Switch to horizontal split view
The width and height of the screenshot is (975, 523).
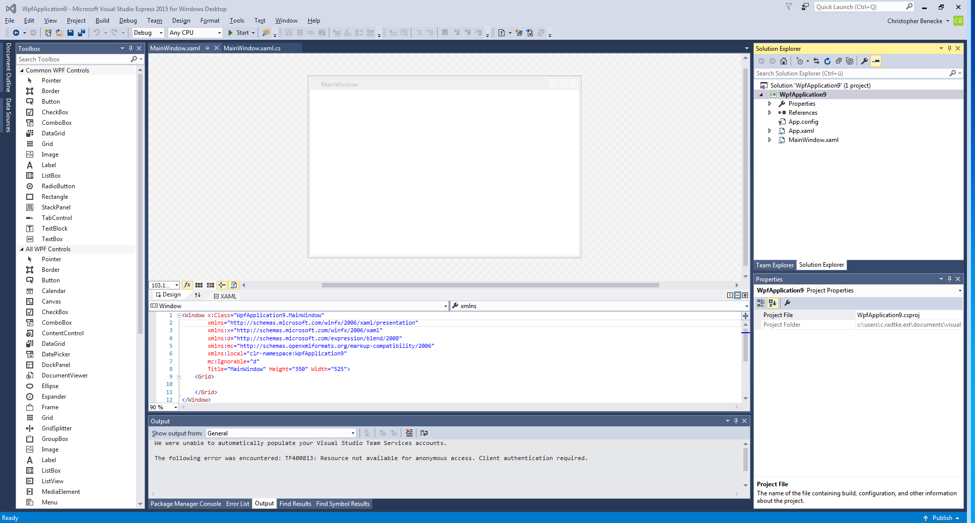tap(737, 295)
